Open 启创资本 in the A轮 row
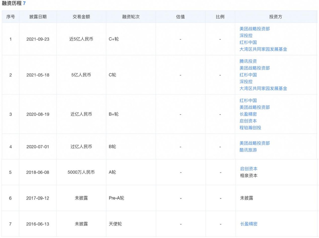 [248, 169]
